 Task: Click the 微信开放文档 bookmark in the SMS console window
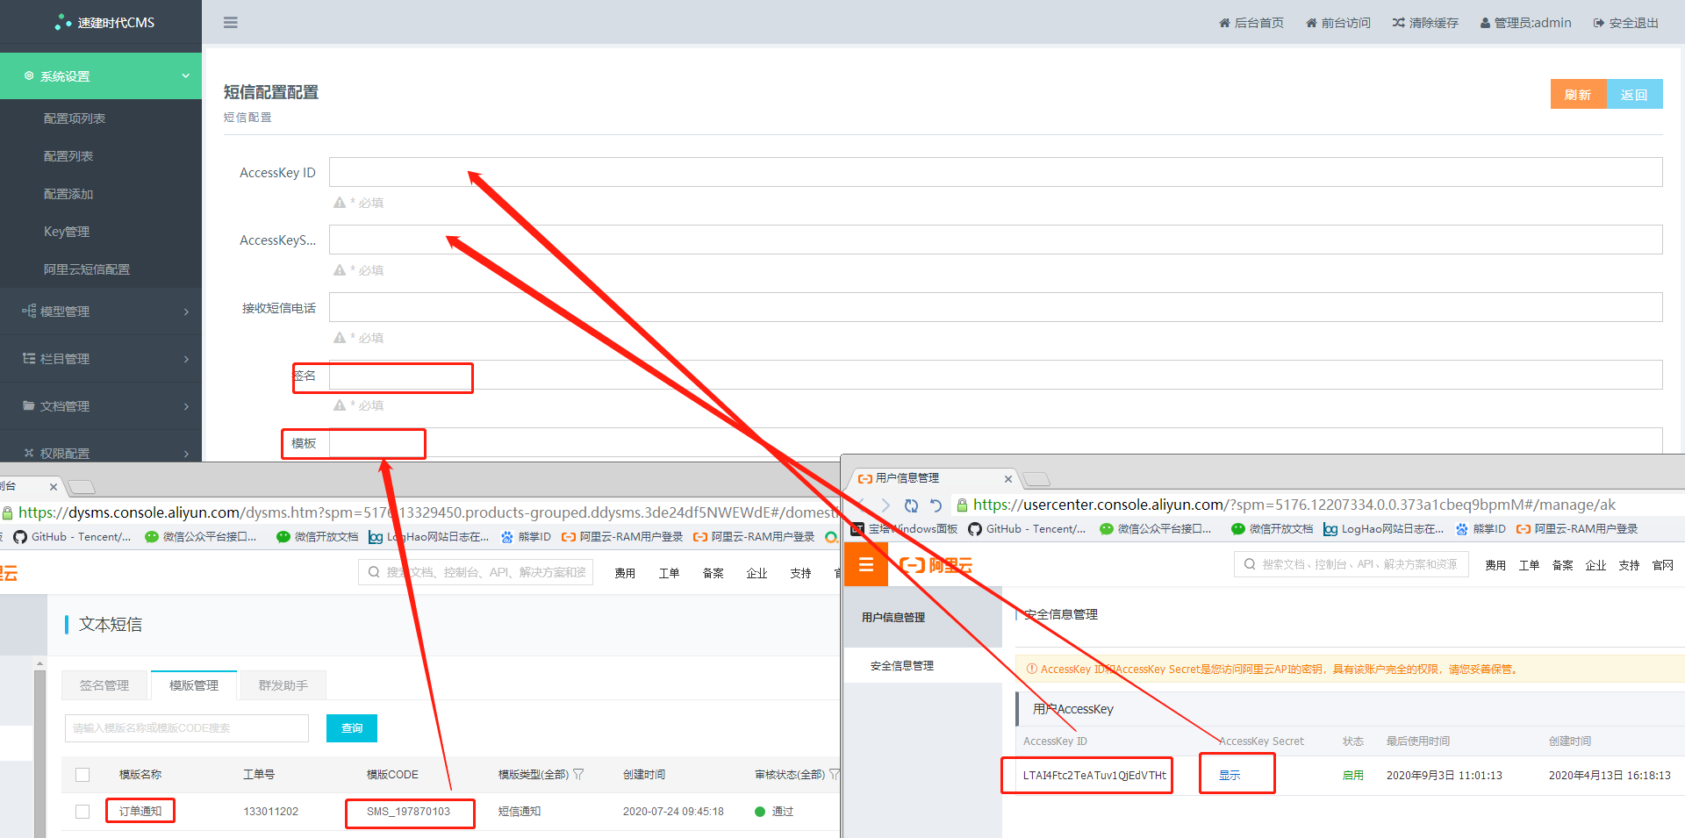[318, 537]
